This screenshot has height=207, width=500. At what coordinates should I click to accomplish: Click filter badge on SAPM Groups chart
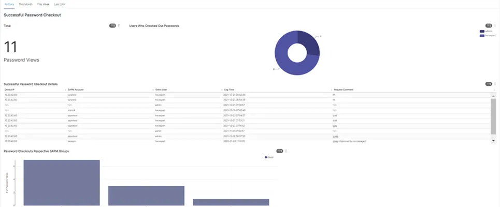pos(280,151)
